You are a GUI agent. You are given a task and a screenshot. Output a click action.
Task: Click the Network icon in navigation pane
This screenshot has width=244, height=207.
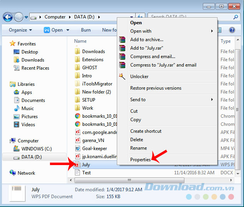point(13,173)
